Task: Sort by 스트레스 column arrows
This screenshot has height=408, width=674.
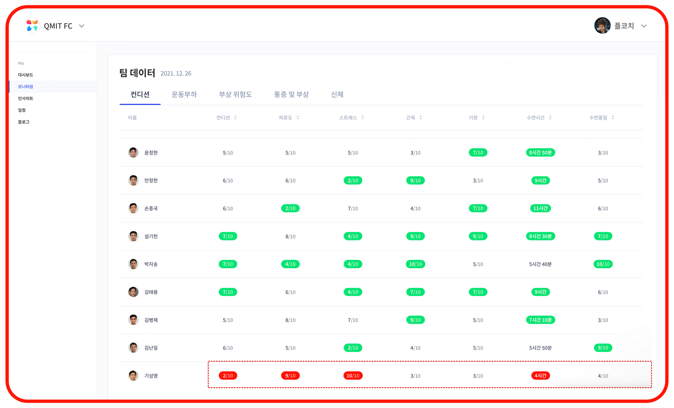Action: coord(362,117)
